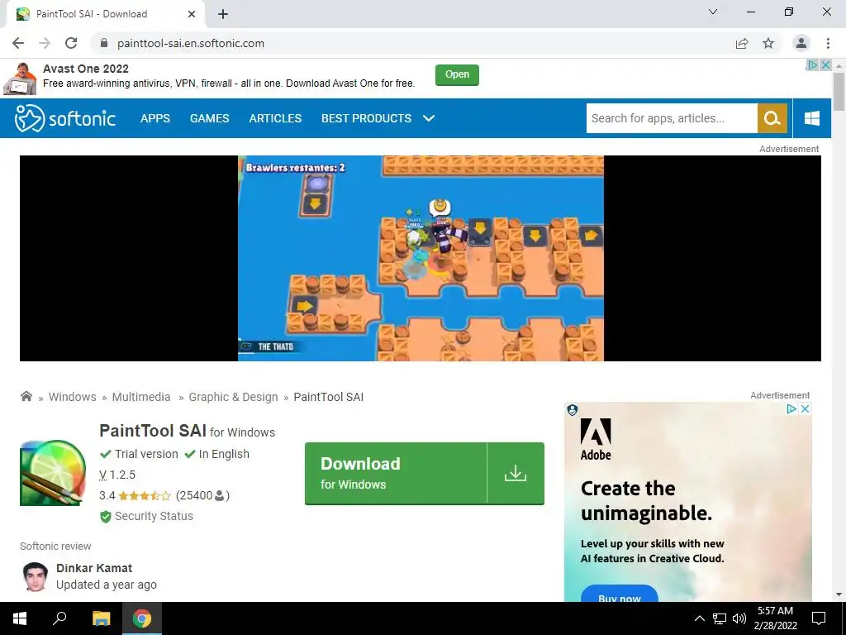Click the version label V 1.2.5
Viewport: 846px width, 635px height.
tap(117, 475)
